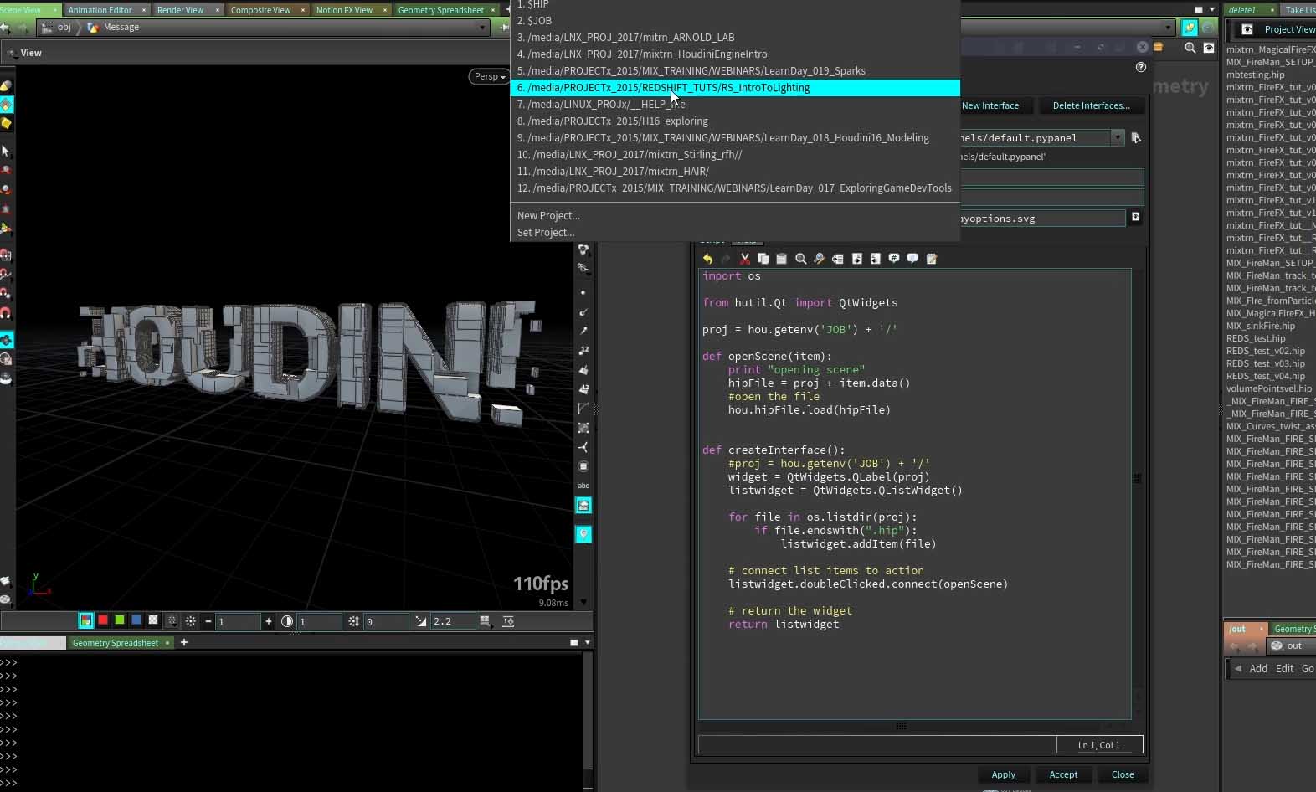The height and width of the screenshot is (792, 1316).
Task: Click the hash comment icon in script toolbar
Action: (x=894, y=259)
